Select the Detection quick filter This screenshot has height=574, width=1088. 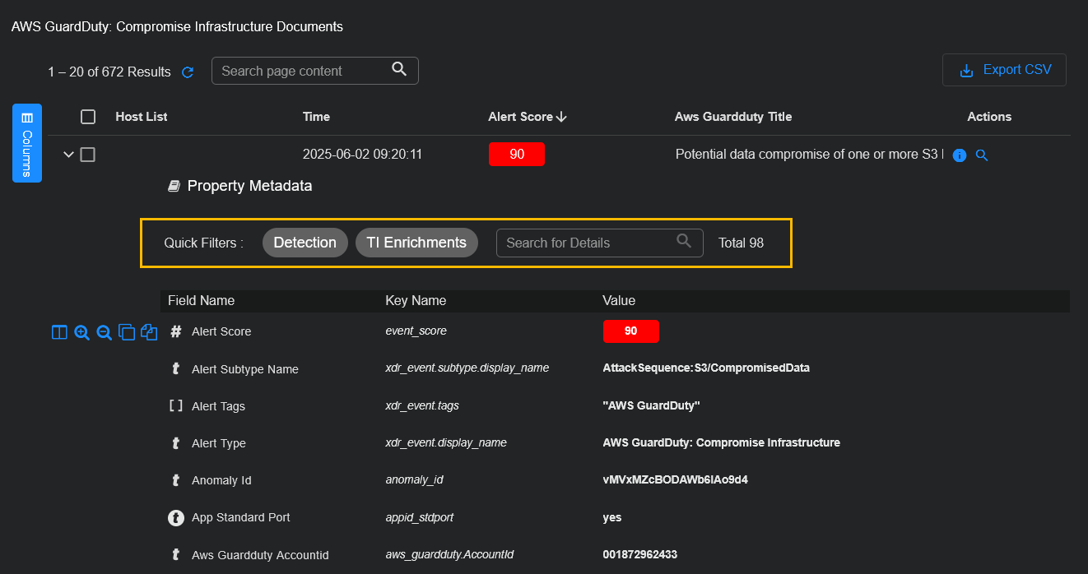pos(305,242)
